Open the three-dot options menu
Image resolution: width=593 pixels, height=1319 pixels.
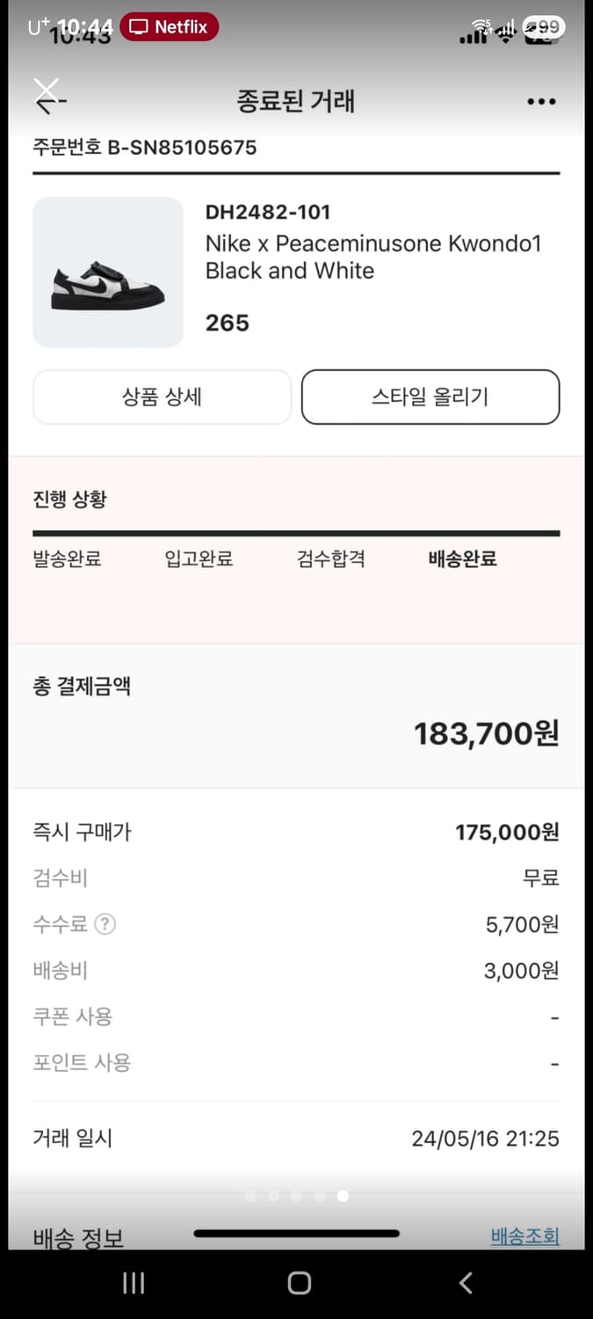[541, 101]
